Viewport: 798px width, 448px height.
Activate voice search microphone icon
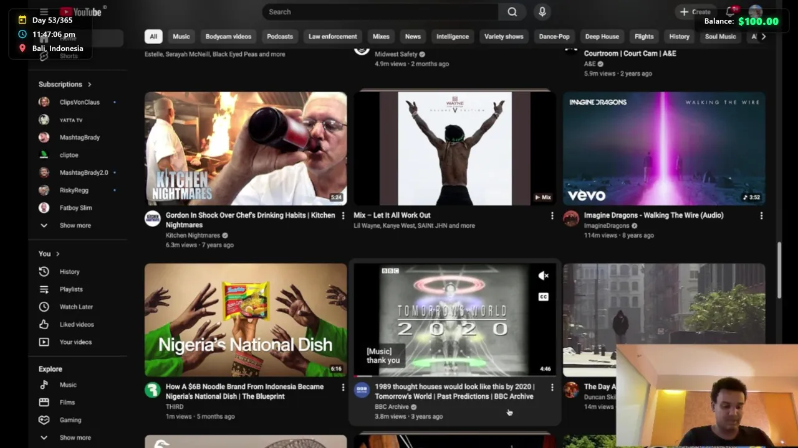pos(542,12)
